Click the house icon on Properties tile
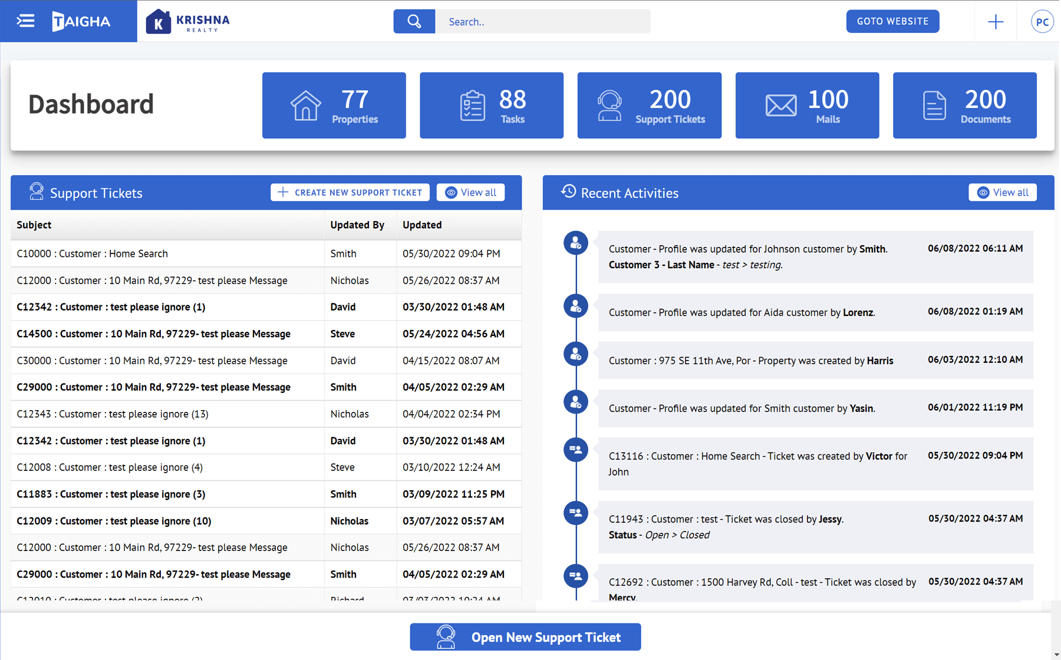 [x=305, y=105]
